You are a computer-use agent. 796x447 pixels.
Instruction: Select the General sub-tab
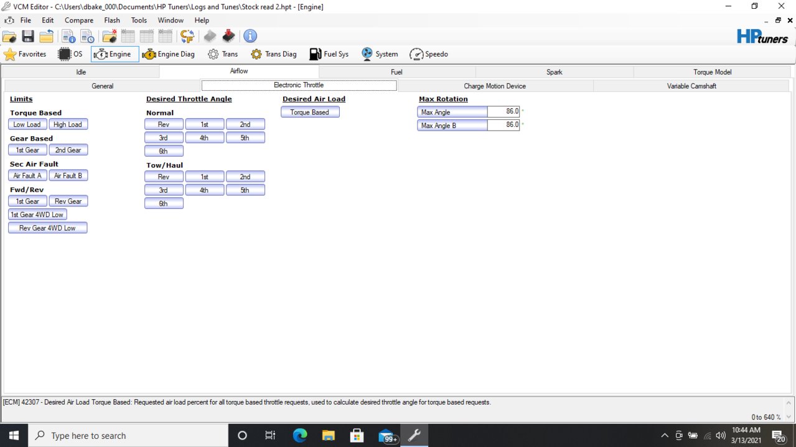point(103,86)
